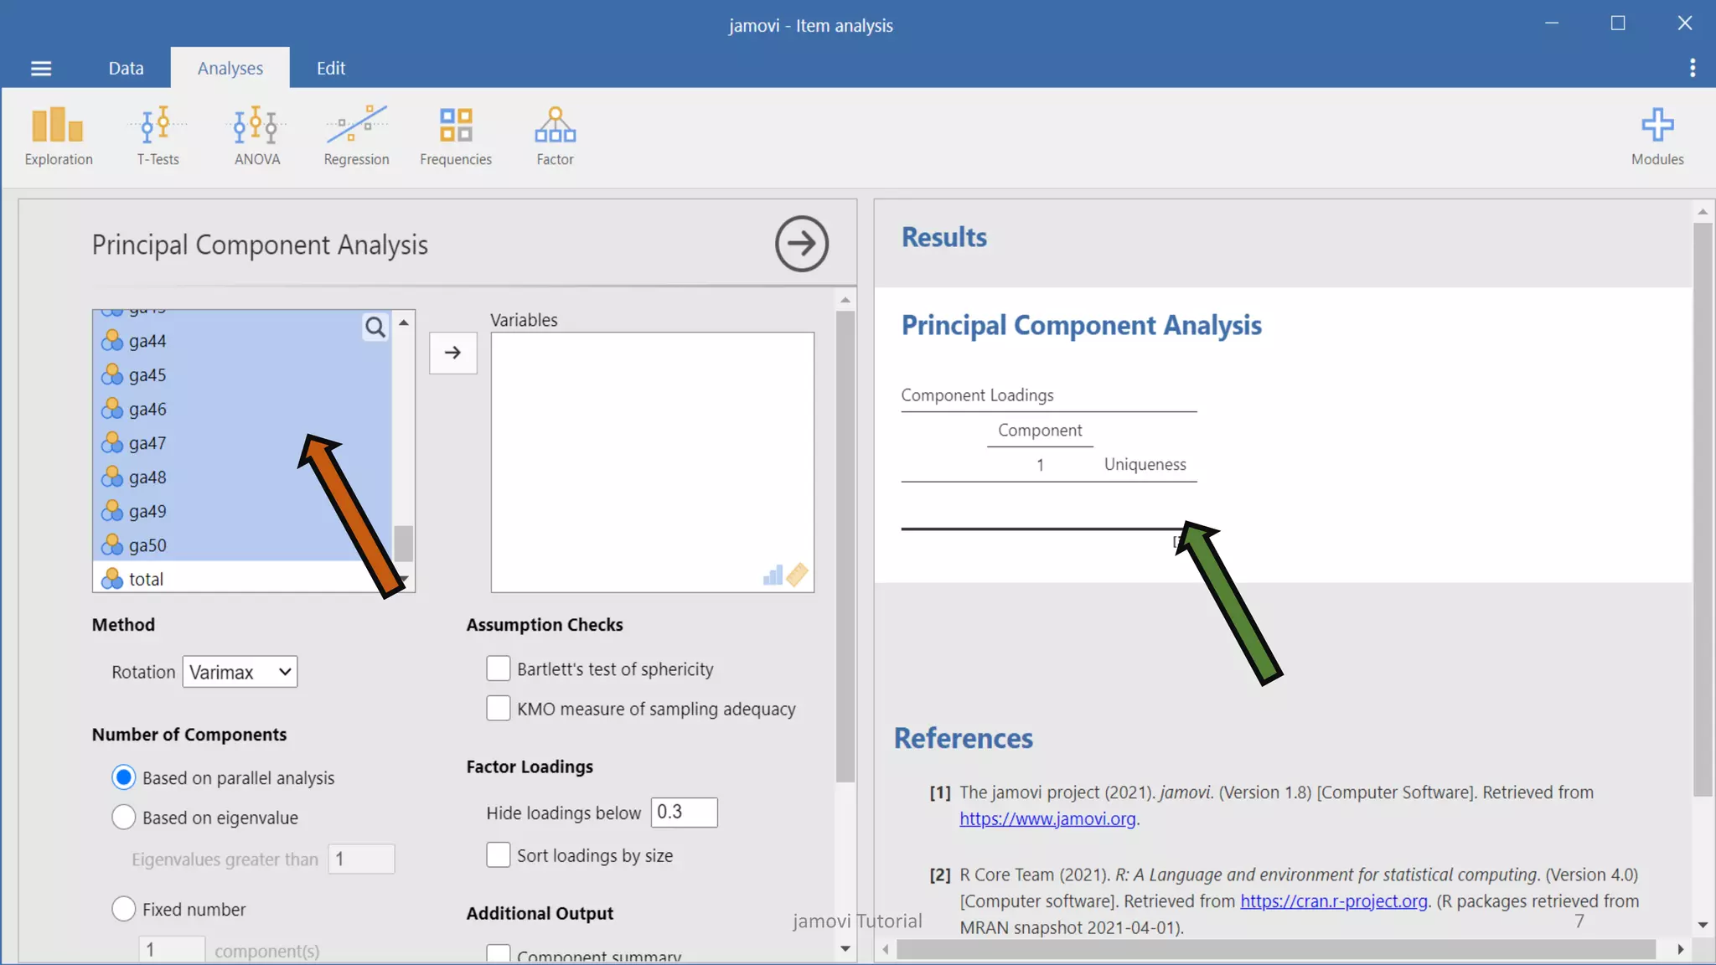Screen dimensions: 1716x965
Task: Open the Frequencies analysis menu
Action: pos(455,136)
